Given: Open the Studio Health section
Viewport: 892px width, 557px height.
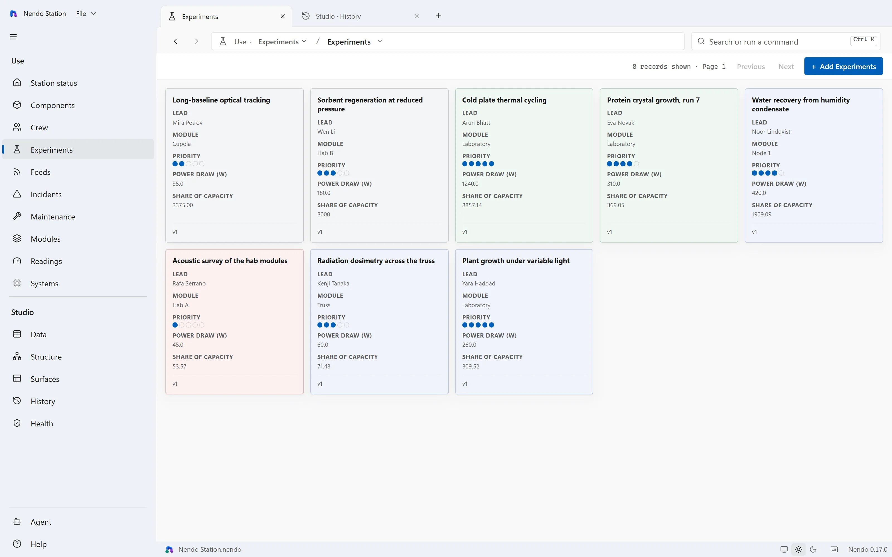Looking at the screenshot, I should tap(78, 424).
